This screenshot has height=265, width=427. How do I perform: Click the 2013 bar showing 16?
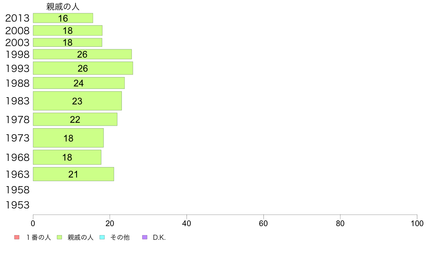[x=63, y=18]
